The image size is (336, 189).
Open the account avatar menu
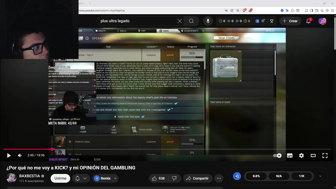pyautogui.click(x=322, y=21)
